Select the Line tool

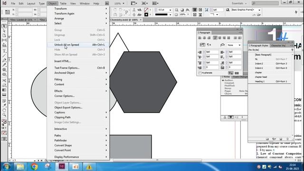coord(4,56)
